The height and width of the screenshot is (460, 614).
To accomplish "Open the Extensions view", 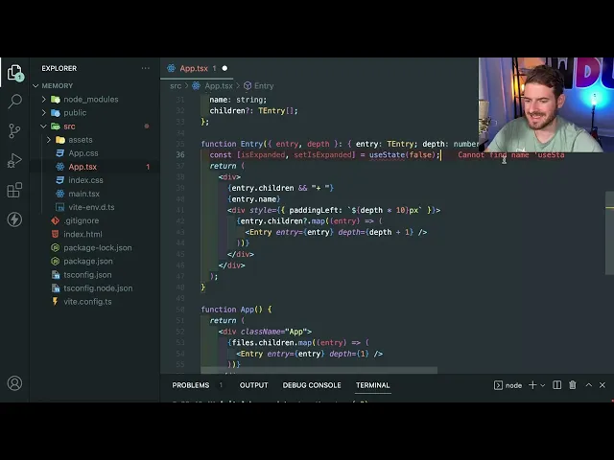I will point(14,190).
